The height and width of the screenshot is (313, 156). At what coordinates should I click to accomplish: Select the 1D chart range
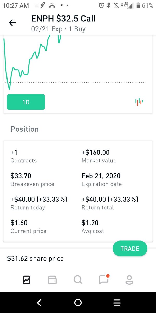[x=26, y=102]
